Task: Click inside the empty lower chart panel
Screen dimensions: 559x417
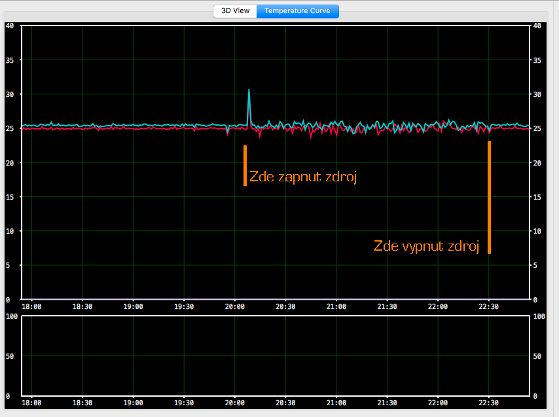Action: [x=275, y=355]
